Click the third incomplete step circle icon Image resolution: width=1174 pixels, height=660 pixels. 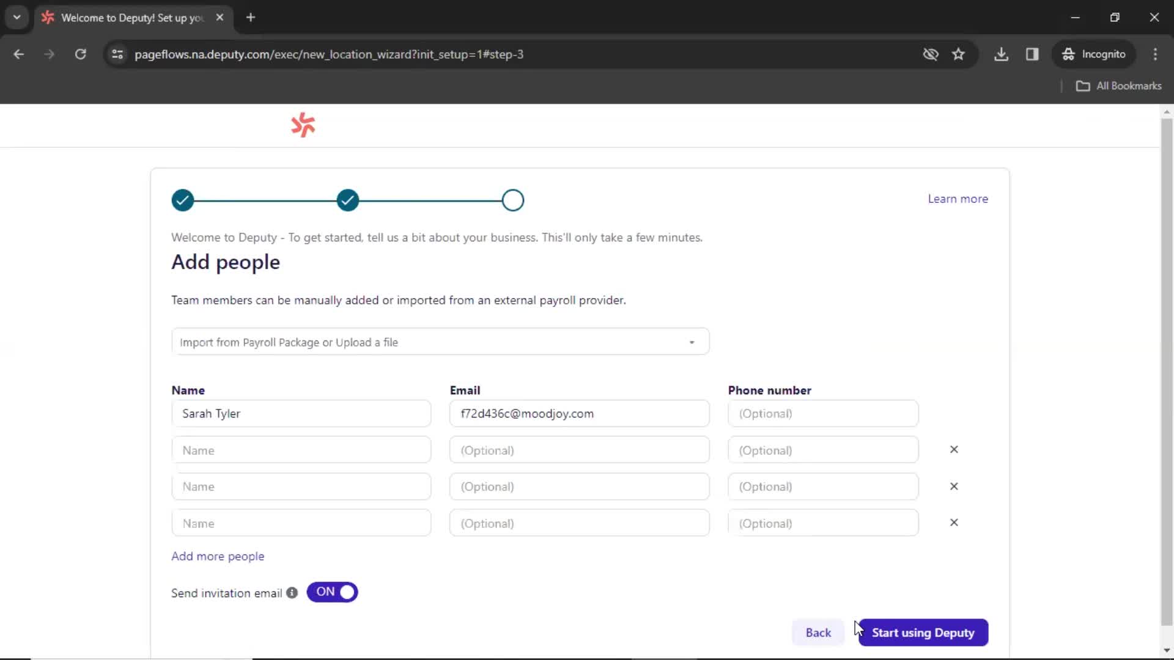point(513,200)
